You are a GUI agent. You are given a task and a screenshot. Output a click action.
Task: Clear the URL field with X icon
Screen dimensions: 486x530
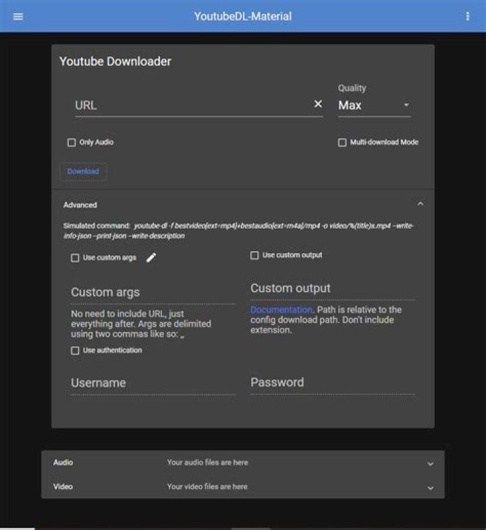(318, 104)
